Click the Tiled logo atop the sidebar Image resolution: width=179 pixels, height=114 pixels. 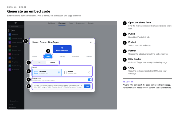click(16, 23)
